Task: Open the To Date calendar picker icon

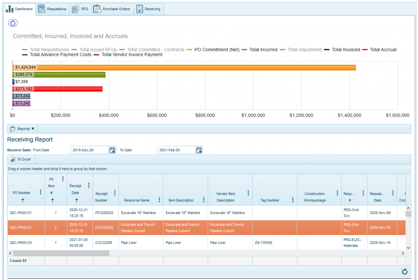Action: [x=199, y=150]
